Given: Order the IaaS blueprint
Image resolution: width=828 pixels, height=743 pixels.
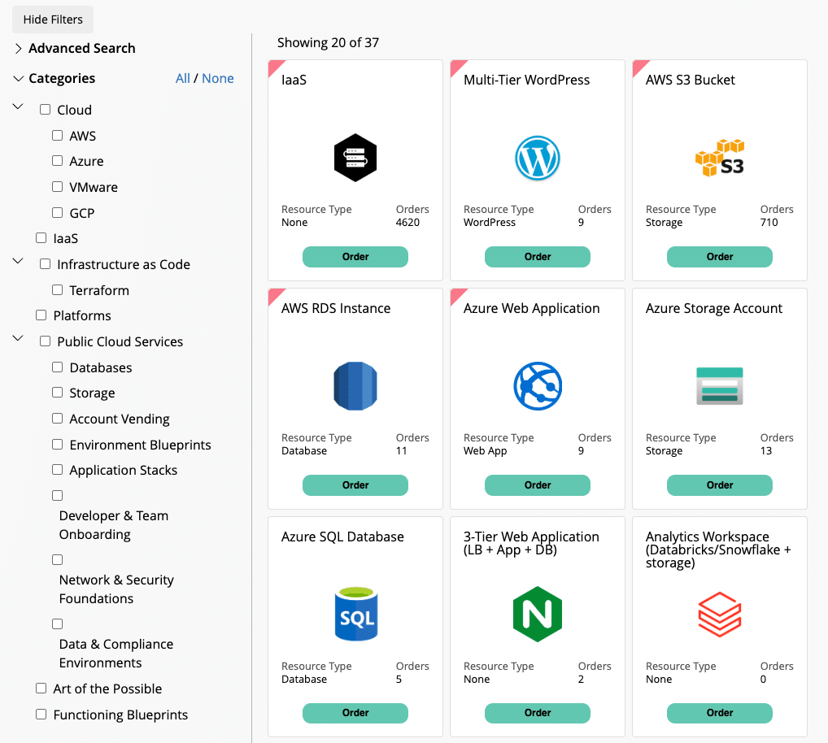Looking at the screenshot, I should 355,256.
